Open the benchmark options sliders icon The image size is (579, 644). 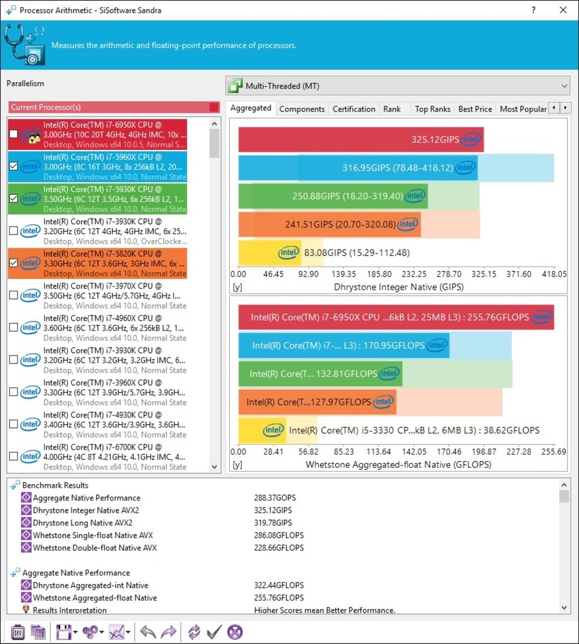(17, 632)
